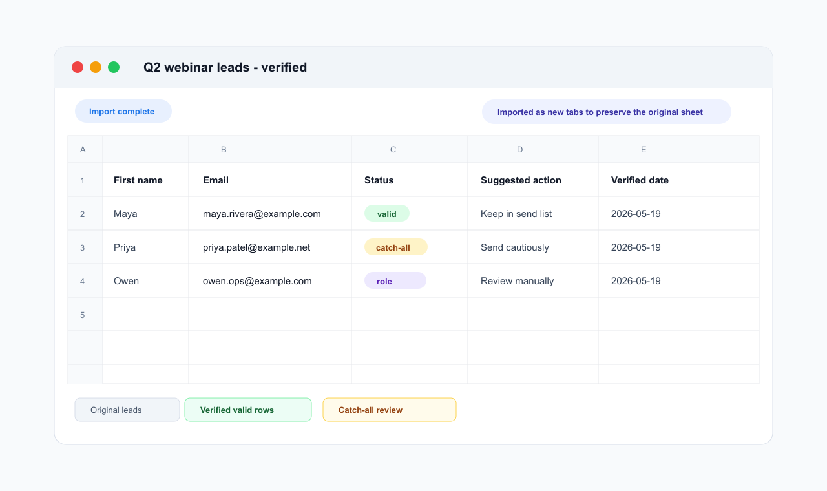Select row 2 number
827x491 pixels.
(x=85, y=214)
